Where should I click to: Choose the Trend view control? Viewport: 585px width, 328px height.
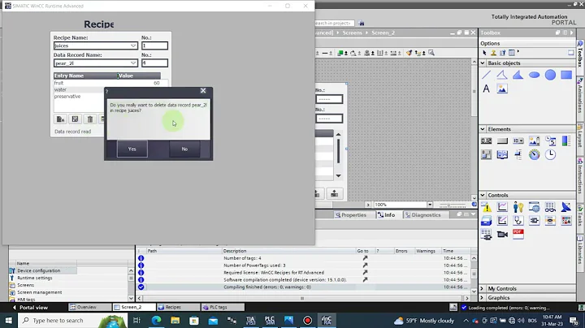(502, 207)
